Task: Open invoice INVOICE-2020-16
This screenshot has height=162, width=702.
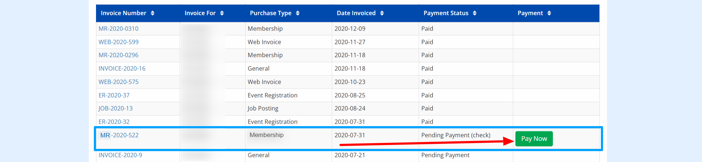Action: point(122,68)
